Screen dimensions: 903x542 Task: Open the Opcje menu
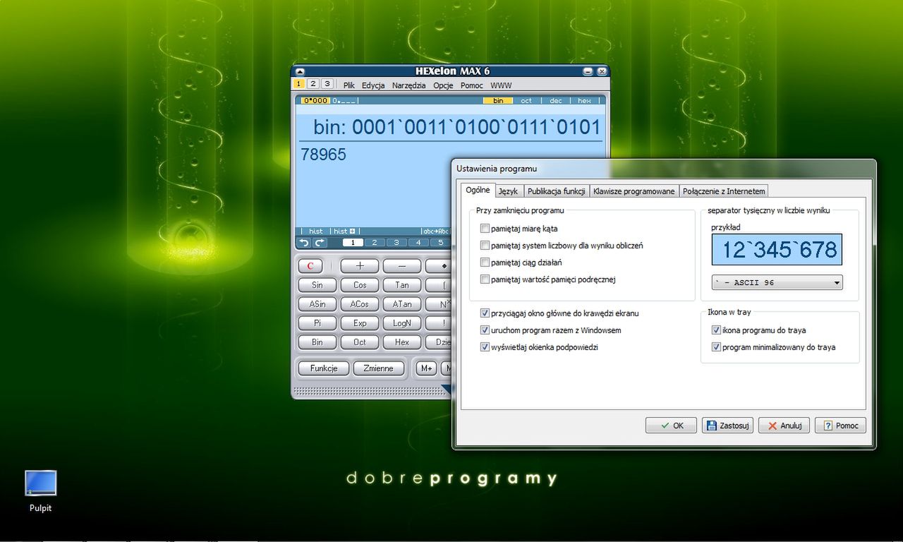click(x=443, y=85)
